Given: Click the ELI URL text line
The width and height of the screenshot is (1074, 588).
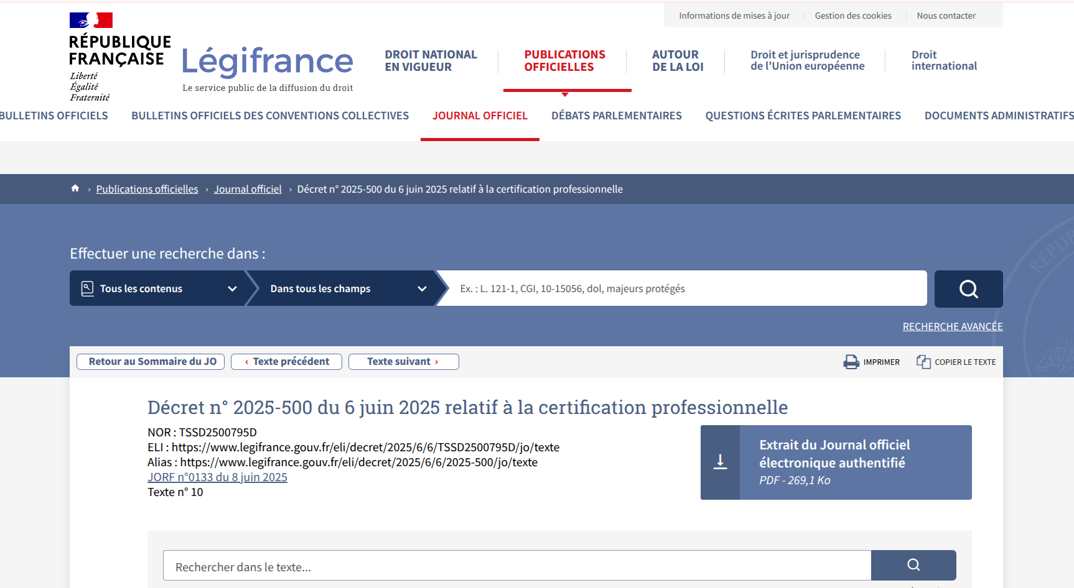Looking at the screenshot, I should click(353, 448).
